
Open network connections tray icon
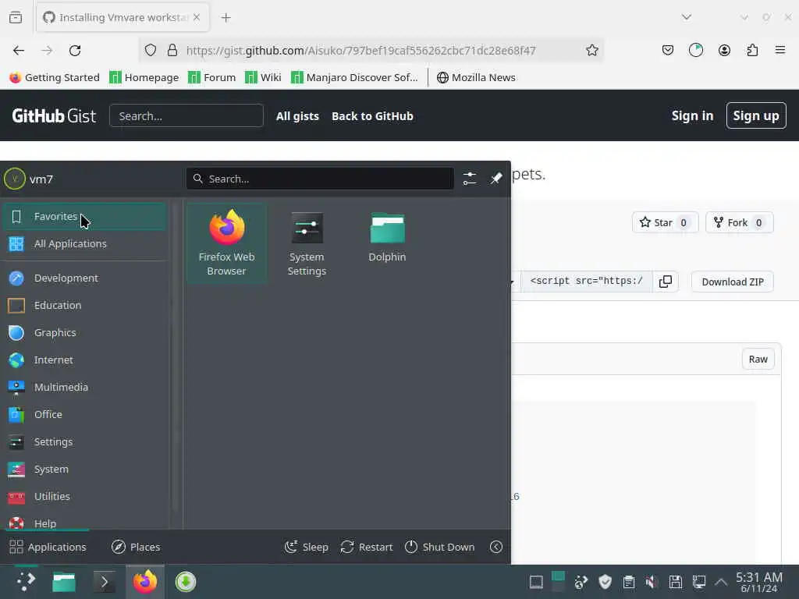click(698, 582)
